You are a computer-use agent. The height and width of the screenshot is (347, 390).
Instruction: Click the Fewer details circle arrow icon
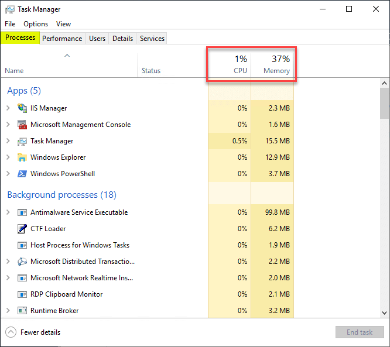tap(11, 332)
